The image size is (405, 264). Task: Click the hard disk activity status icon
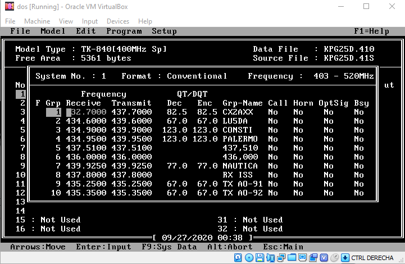(x=238, y=258)
